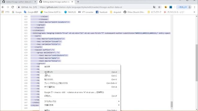Open VTT converter bookmark
This screenshot has height=111, width=198.
click(x=86, y=12)
